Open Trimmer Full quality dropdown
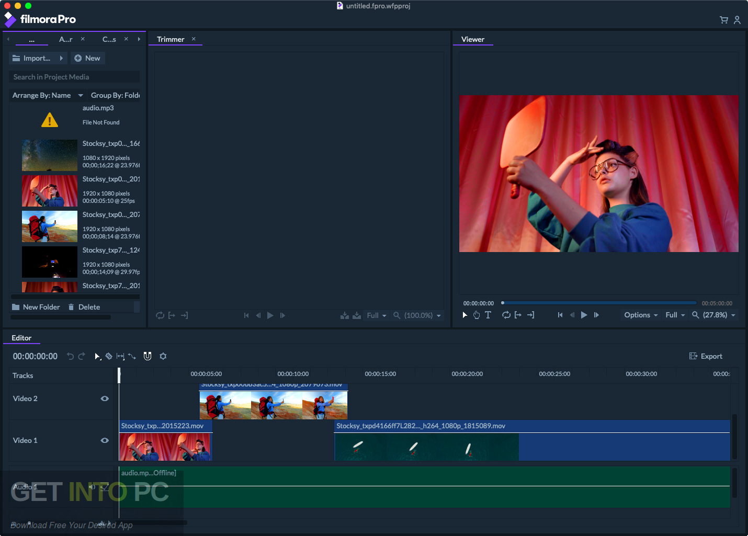The height and width of the screenshot is (536, 748). pyautogui.click(x=377, y=315)
